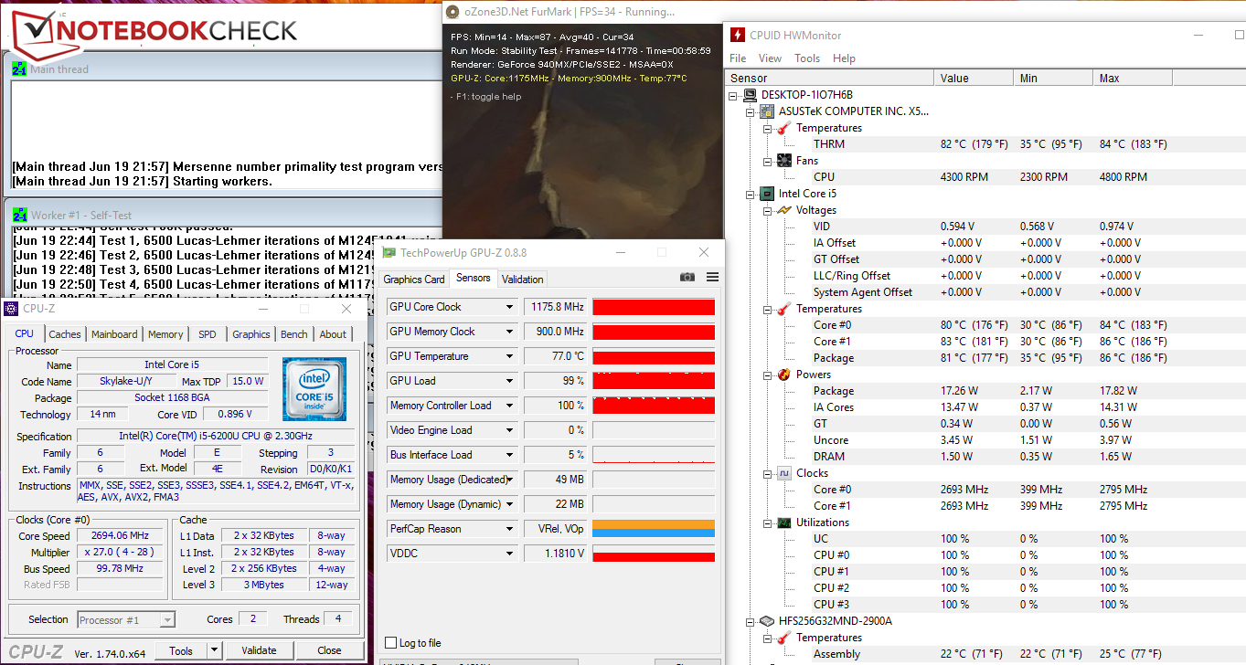This screenshot has width=1246, height=665.
Task: Click the Intel Core i5 inside logo
Action: tap(314, 388)
